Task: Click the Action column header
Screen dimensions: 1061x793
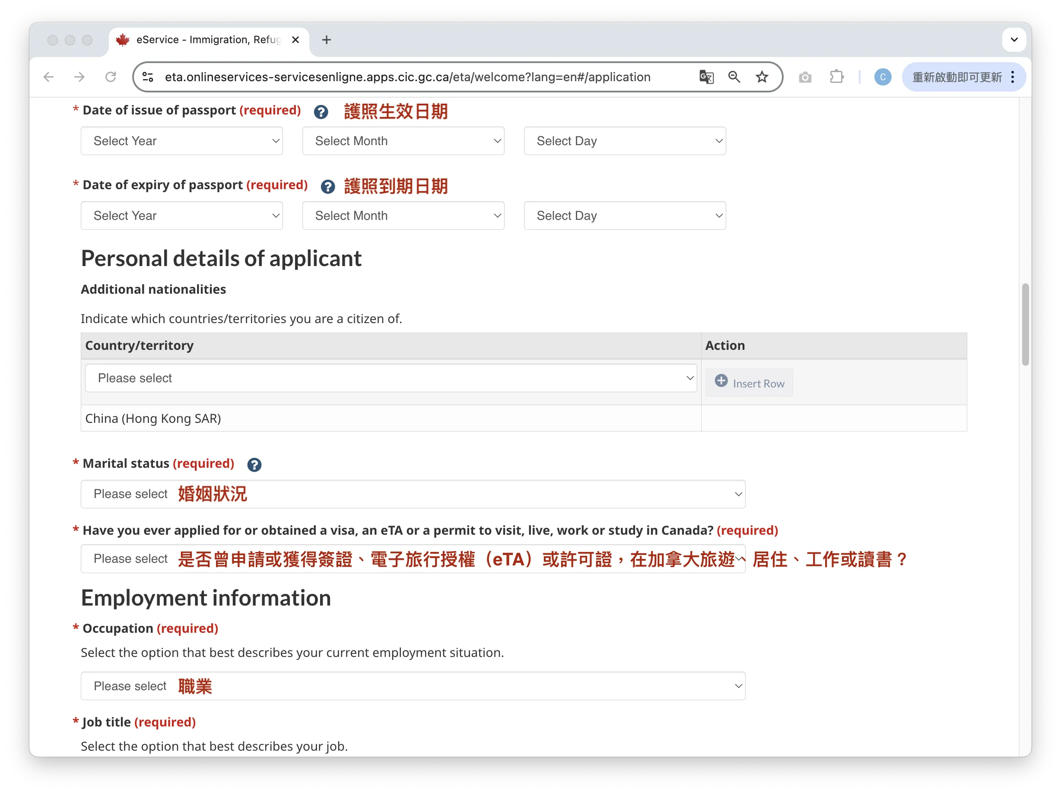Action: pos(834,346)
